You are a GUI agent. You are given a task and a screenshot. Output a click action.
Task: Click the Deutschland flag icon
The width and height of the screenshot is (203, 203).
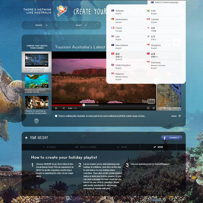113,19
